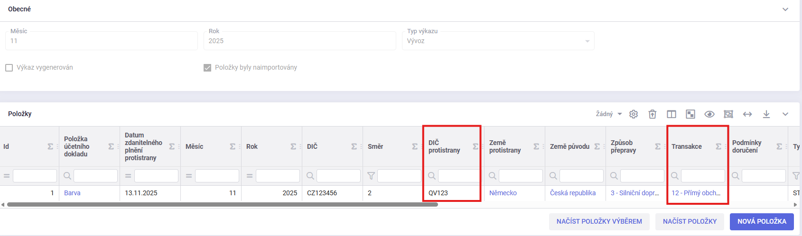Click the checkered squares icon in Položky toolbar
802x236 pixels.
click(x=690, y=114)
